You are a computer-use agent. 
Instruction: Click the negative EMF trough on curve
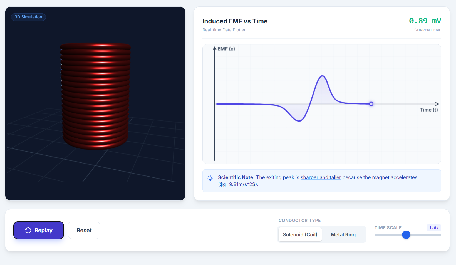(299, 121)
